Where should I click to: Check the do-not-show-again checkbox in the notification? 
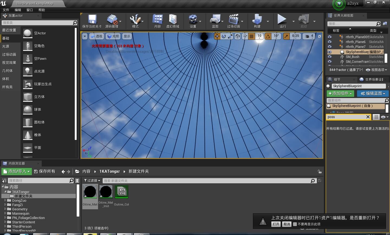295,224
